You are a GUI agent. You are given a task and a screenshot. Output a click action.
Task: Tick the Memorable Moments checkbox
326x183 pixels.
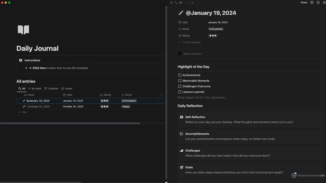(180, 81)
